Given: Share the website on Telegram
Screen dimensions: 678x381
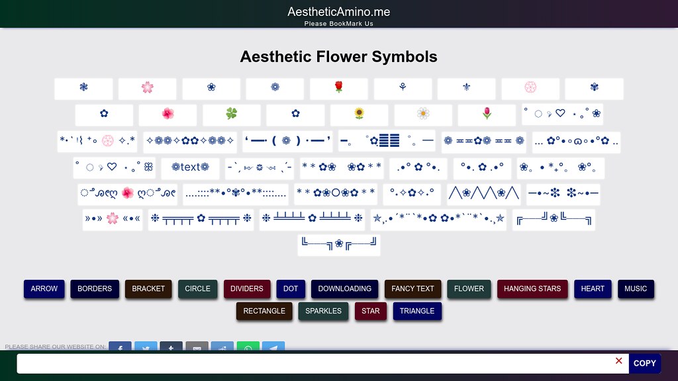Looking at the screenshot, I should [x=273, y=348].
